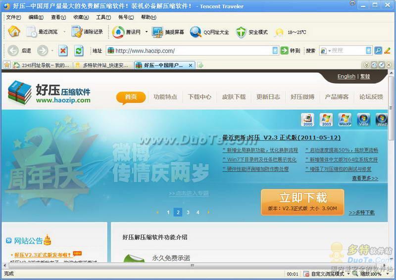Click the popup blocker status bar icon
Viewport: 396px width, 280px height.
[x=306, y=274]
